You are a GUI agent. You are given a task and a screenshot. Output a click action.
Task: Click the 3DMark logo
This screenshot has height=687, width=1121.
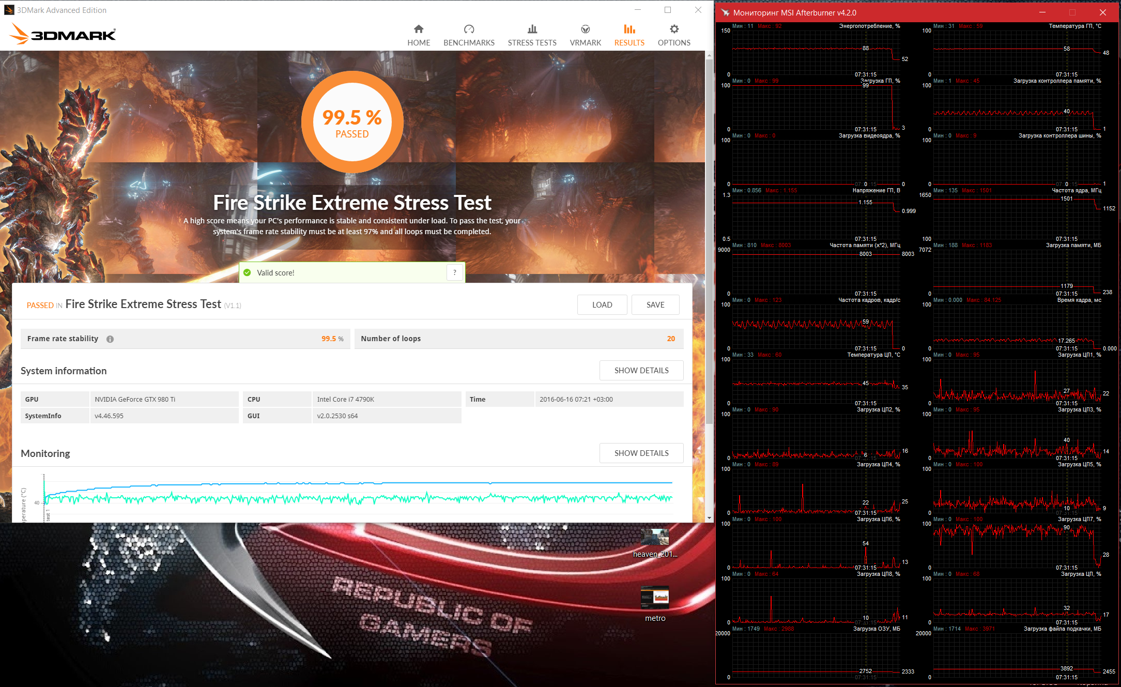pos(63,34)
